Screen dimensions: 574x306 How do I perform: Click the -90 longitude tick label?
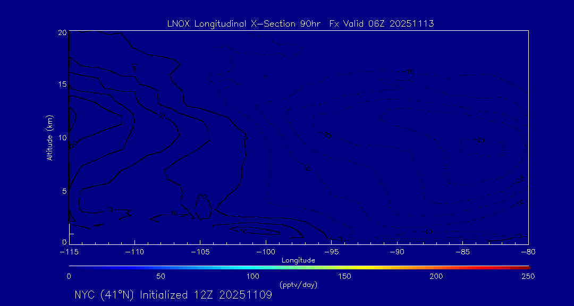[x=397, y=252]
